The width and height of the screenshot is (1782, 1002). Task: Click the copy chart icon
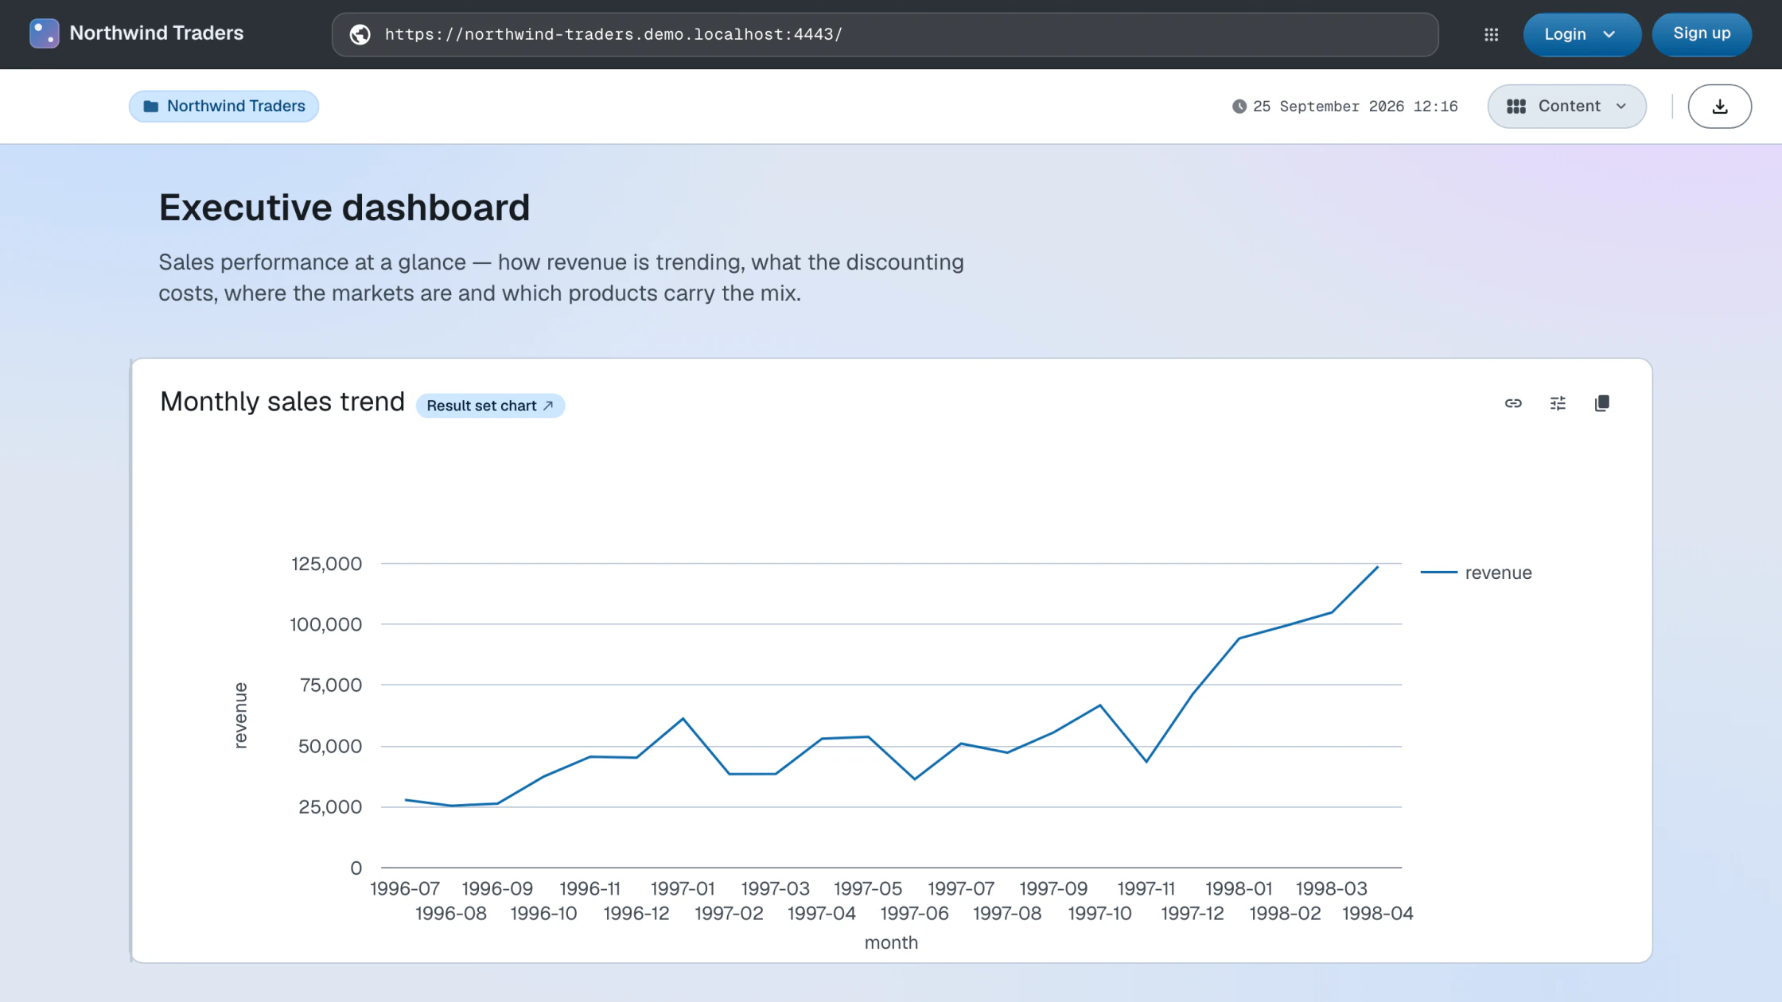point(1602,403)
